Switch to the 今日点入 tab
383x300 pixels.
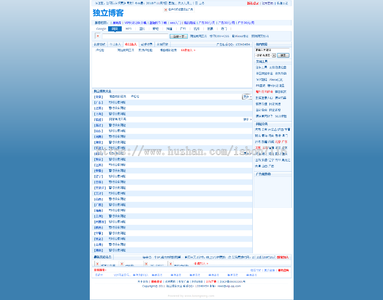click(115, 44)
